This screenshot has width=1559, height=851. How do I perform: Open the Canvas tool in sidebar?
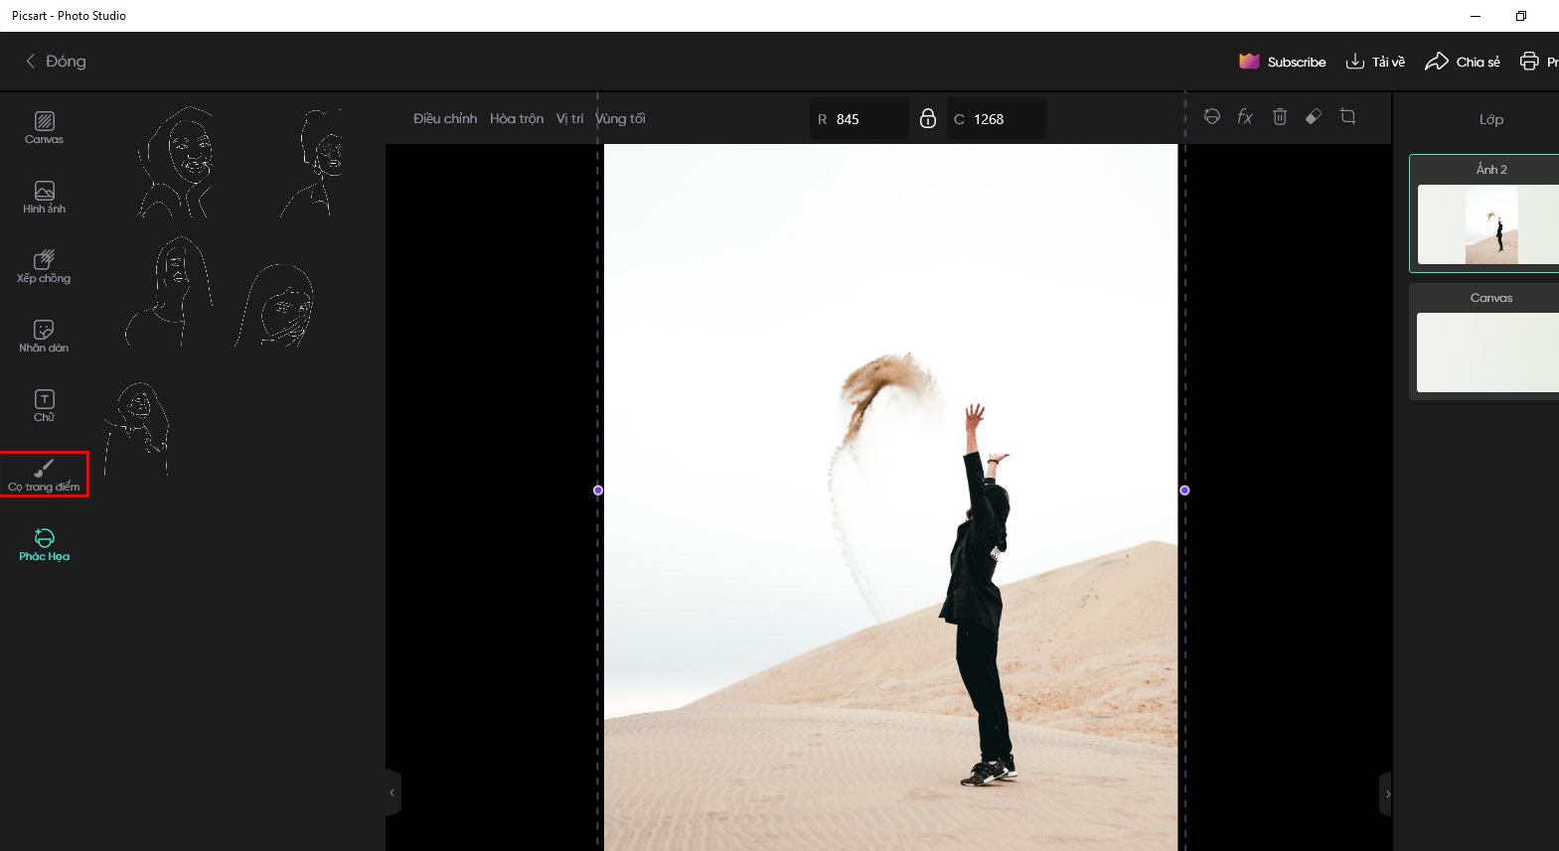[44, 128]
